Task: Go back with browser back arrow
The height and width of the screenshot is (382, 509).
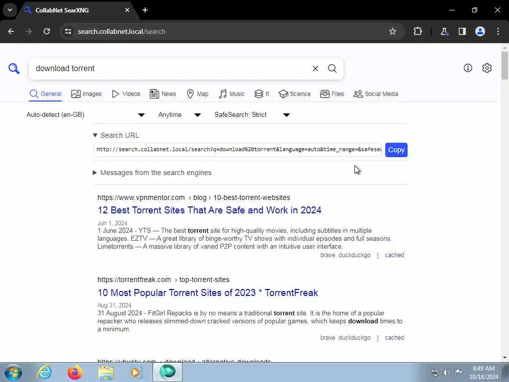Action: pyautogui.click(x=11, y=31)
